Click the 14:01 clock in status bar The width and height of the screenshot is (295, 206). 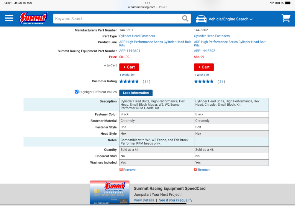point(8,3)
